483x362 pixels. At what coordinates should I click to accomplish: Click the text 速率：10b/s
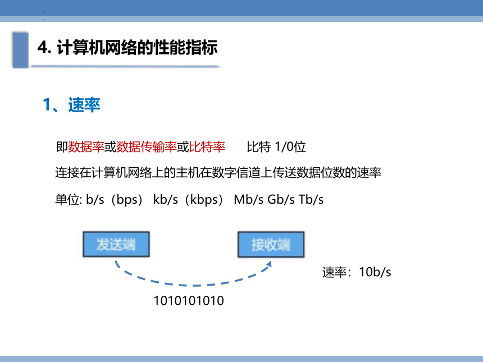(357, 272)
